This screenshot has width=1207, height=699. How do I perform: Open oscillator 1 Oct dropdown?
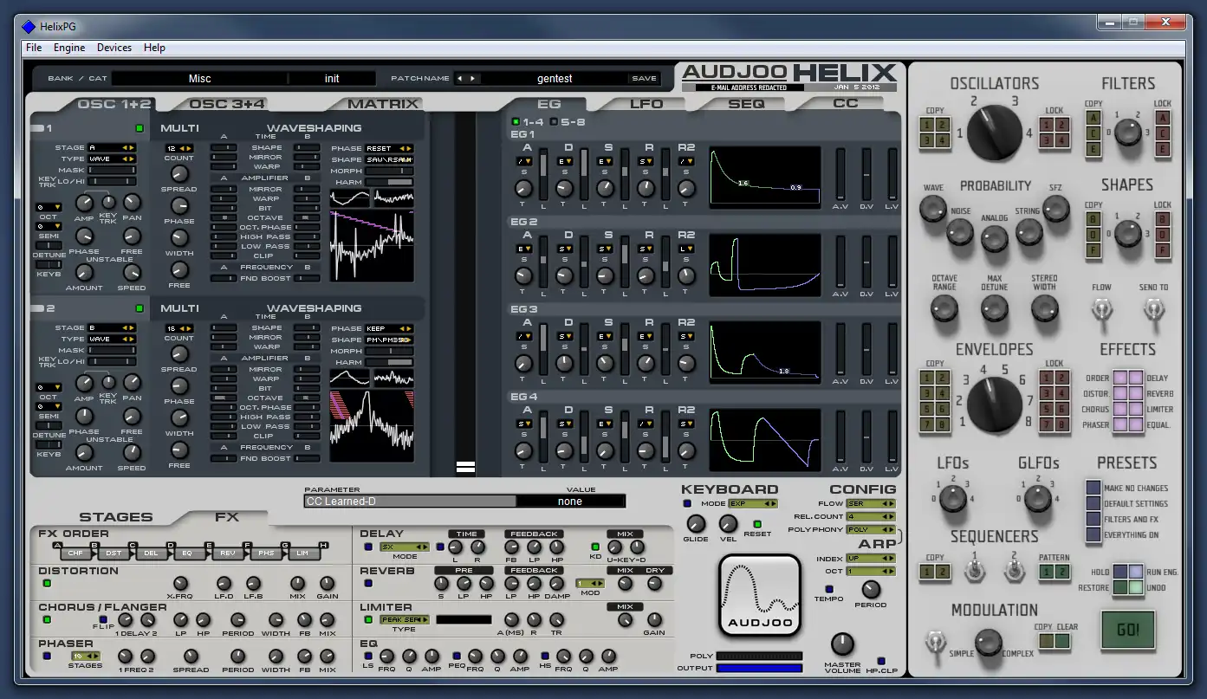(48, 208)
